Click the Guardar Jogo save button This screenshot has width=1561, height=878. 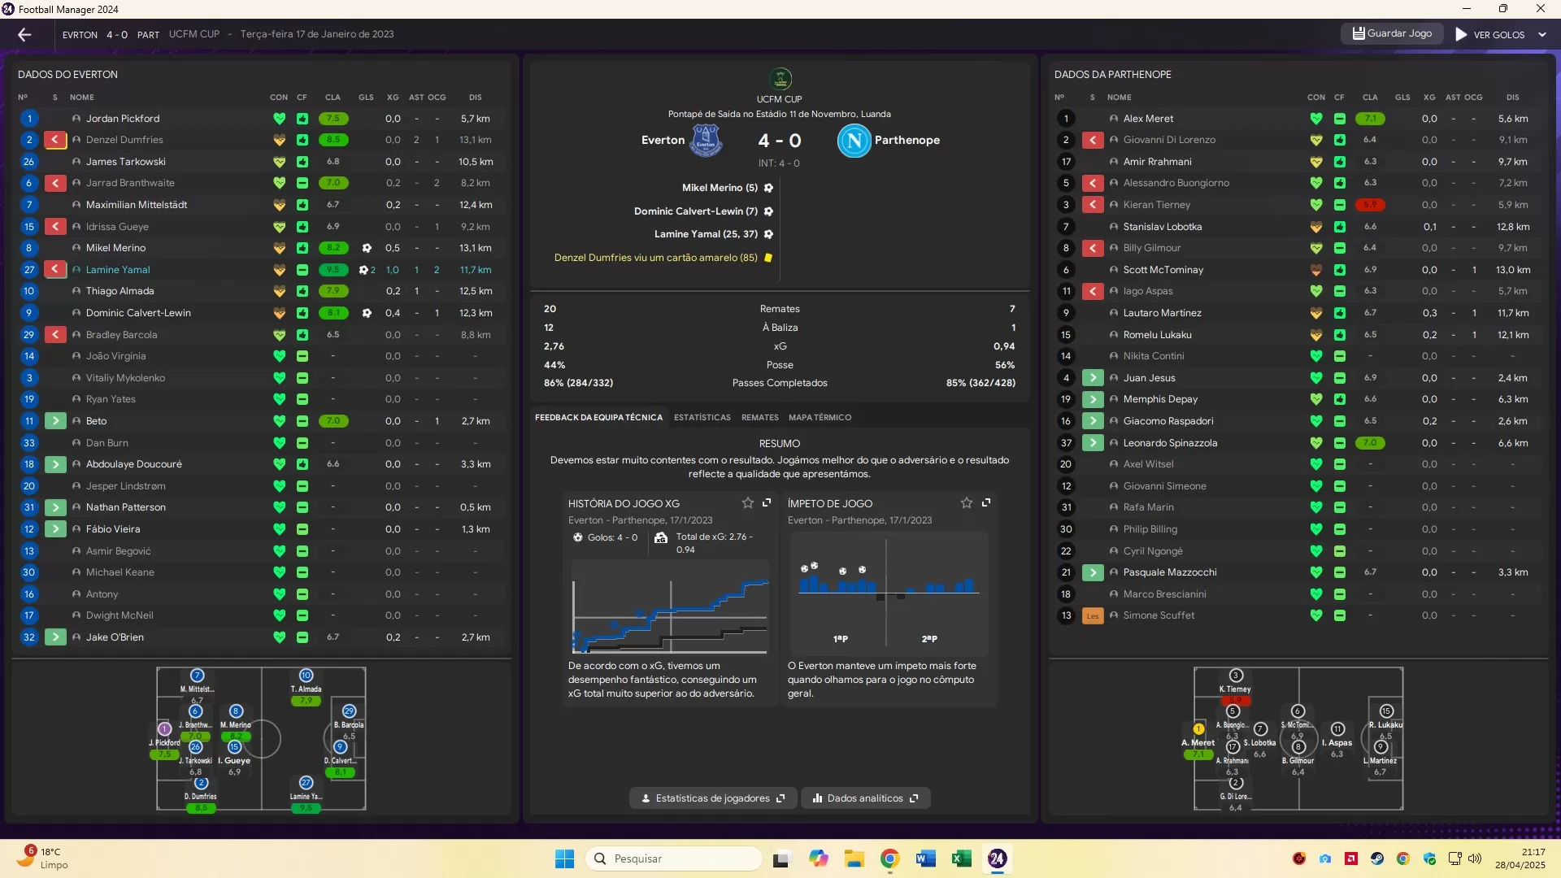coord(1392,33)
